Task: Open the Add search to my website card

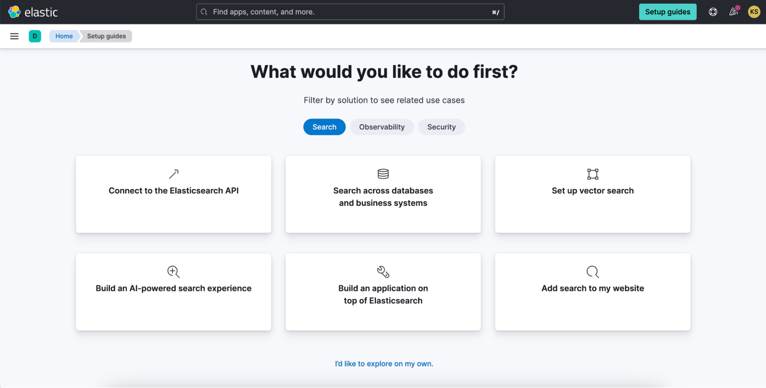Action: [x=592, y=291]
